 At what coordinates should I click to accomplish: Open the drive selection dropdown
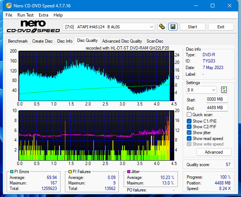(x=109, y=27)
